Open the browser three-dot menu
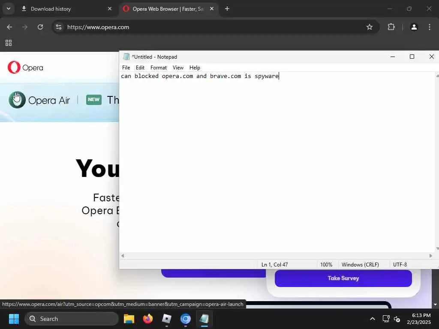This screenshot has height=329, width=439. 430,27
